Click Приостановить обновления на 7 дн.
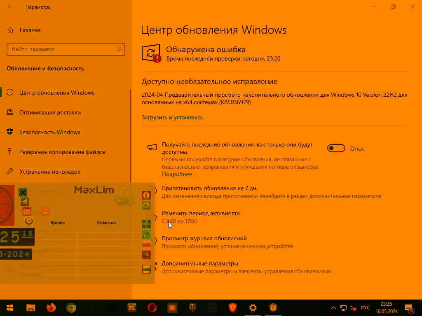Image resolution: width=422 pixels, height=316 pixels. pyautogui.click(x=209, y=188)
